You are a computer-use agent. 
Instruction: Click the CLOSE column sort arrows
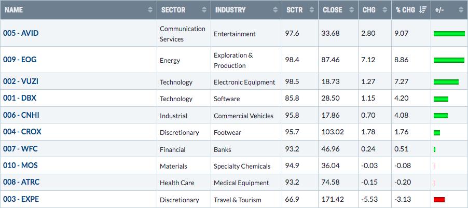coord(352,10)
